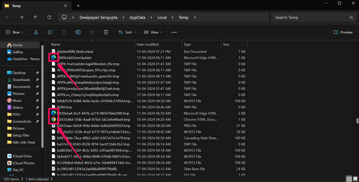Image resolution: width=359 pixels, height=182 pixels.
Task: Open the View dropdown
Action: (153, 32)
